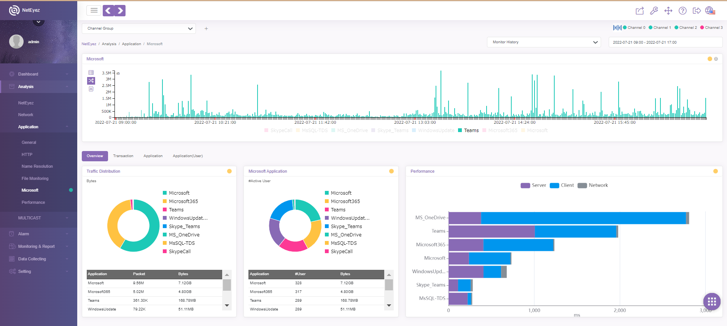Open HTTP in the sidebar
Image resolution: width=727 pixels, height=326 pixels.
tap(27, 154)
